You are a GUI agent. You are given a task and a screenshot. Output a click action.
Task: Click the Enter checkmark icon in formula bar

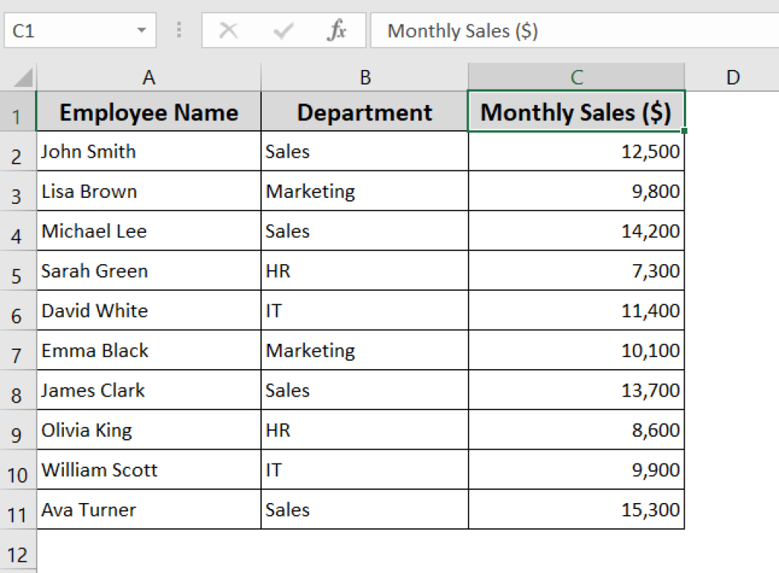[x=282, y=30]
